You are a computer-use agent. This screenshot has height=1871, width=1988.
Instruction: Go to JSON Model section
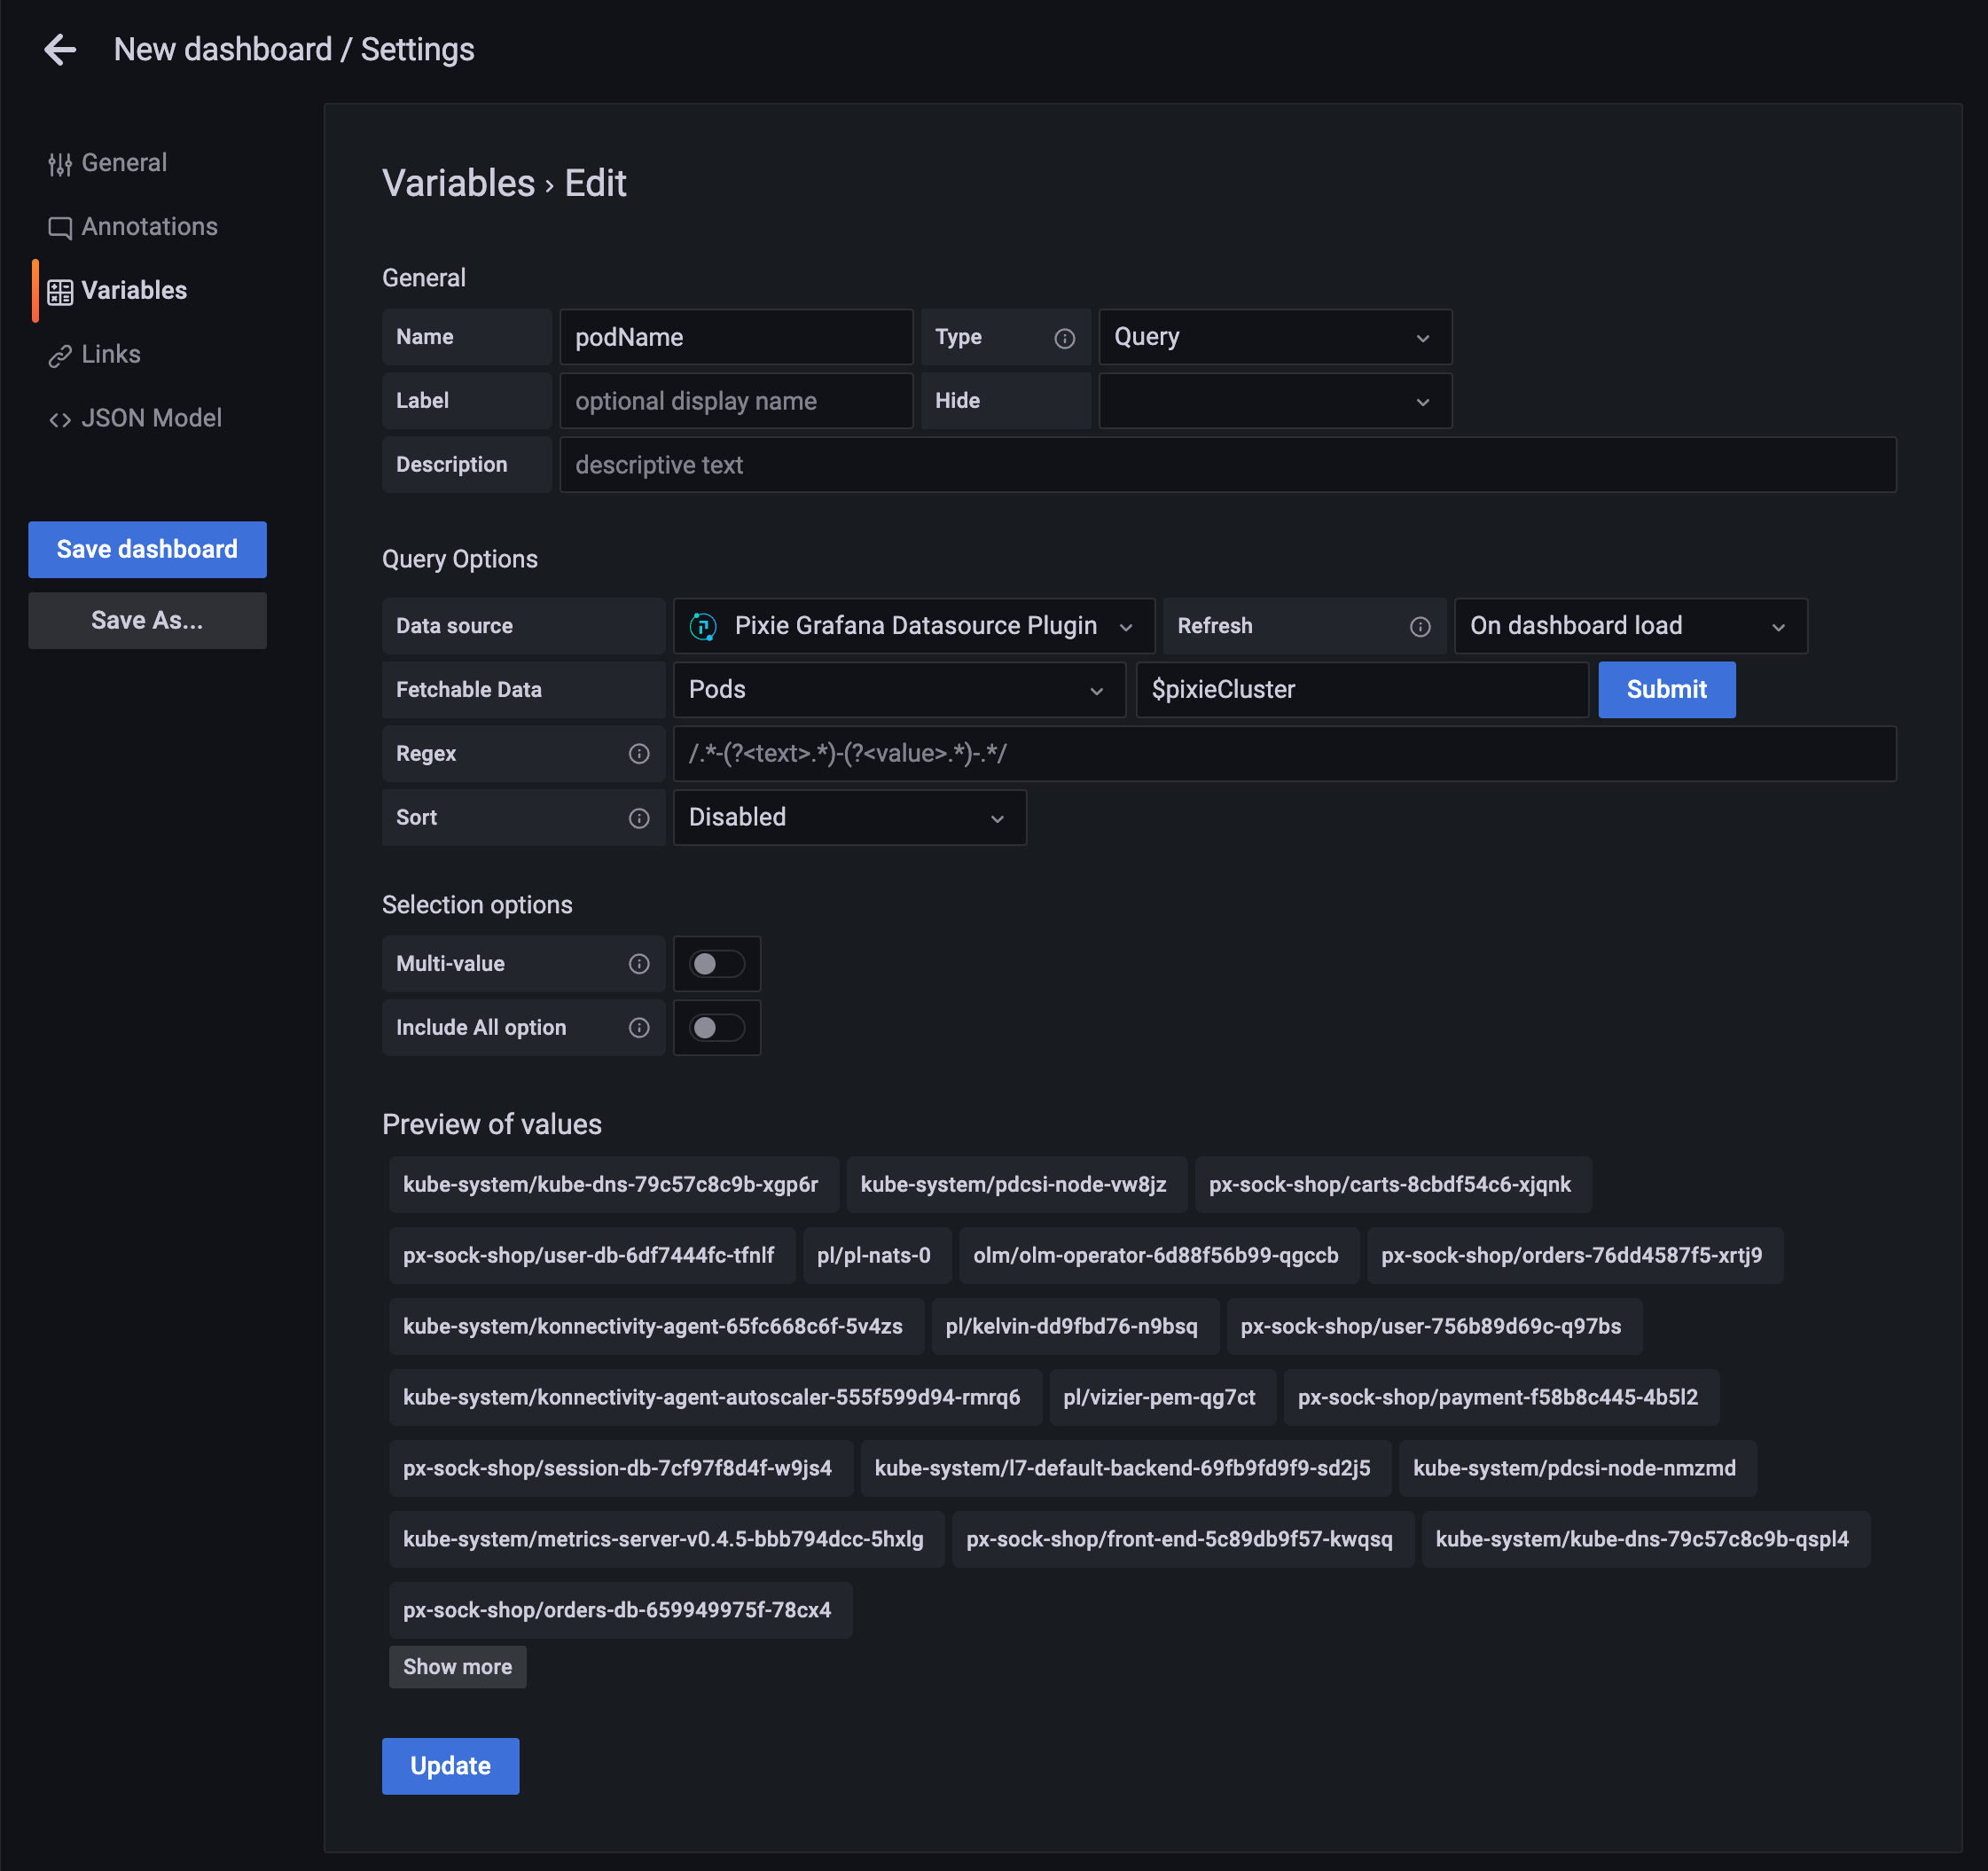click(x=150, y=418)
